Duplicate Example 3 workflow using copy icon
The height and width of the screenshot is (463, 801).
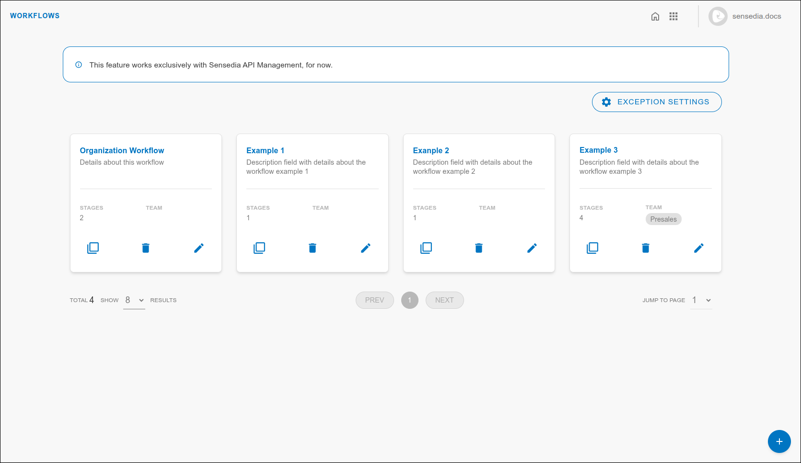point(592,248)
